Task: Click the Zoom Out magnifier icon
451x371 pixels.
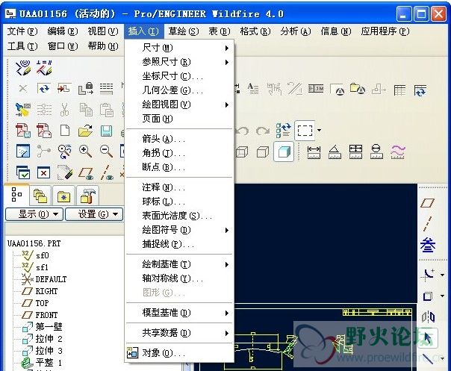Action: coord(107,152)
